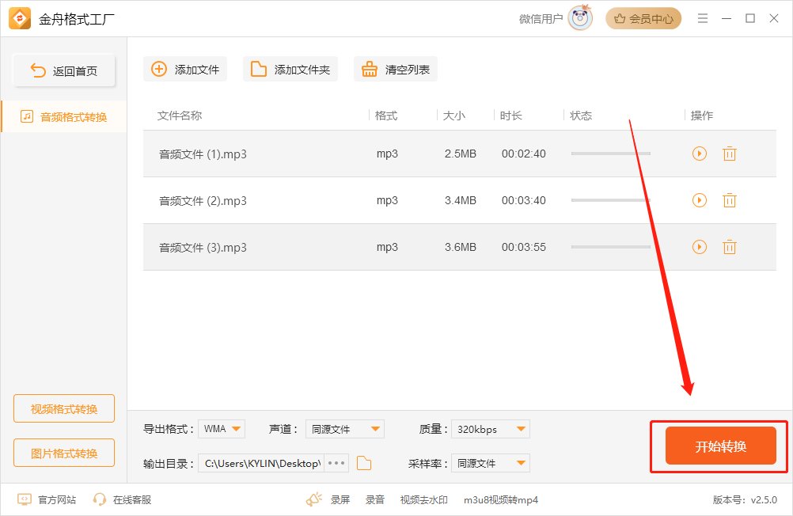The image size is (793, 516).
Task: Click the WeChat user panda avatar
Action: [579, 18]
